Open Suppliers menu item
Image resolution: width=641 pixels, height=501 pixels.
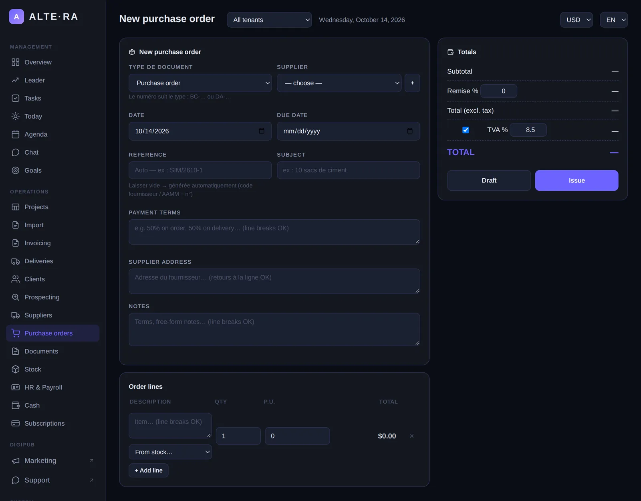53,315
